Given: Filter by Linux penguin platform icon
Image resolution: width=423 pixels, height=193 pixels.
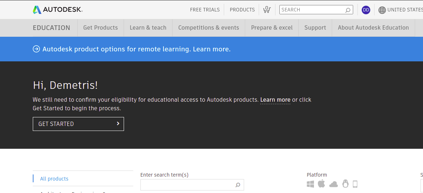Looking at the screenshot, I should (x=345, y=184).
